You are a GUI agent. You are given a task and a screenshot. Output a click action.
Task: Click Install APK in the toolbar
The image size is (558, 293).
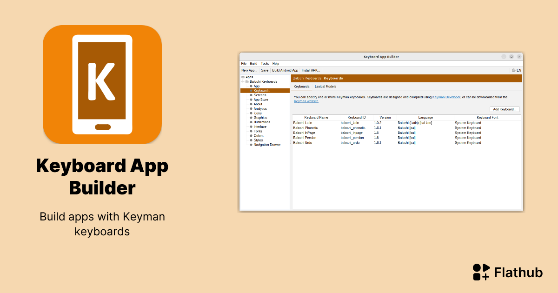click(310, 70)
